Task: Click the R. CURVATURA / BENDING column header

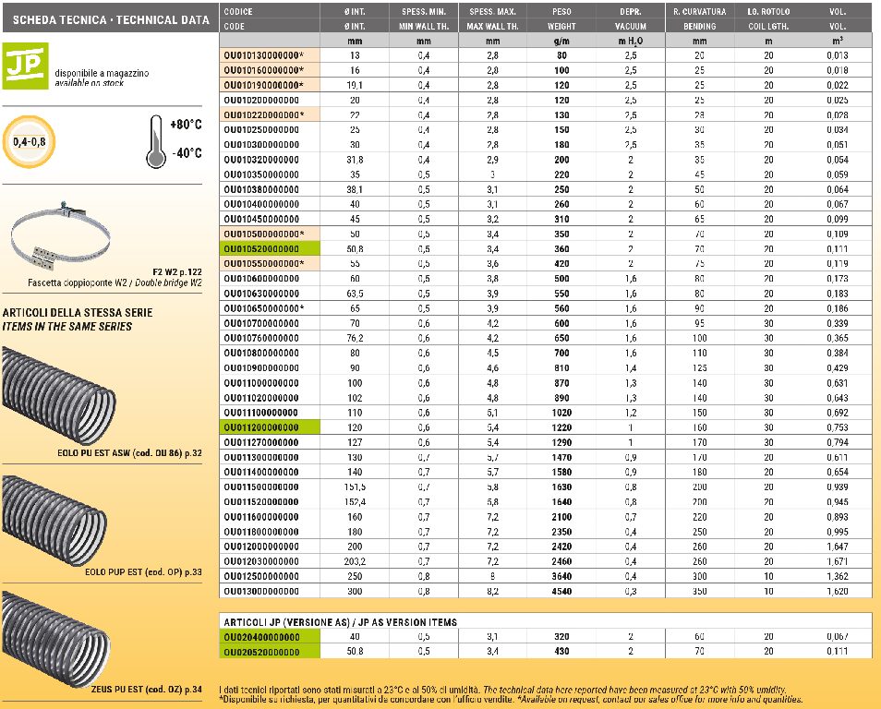Action: click(699, 18)
